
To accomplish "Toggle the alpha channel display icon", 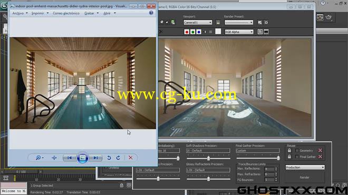I will [205, 32].
